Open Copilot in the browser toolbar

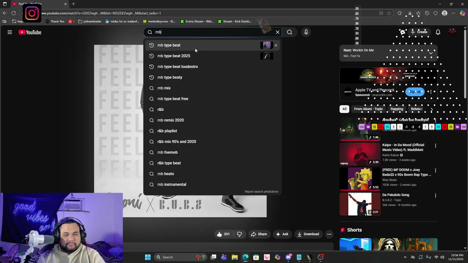(463, 13)
